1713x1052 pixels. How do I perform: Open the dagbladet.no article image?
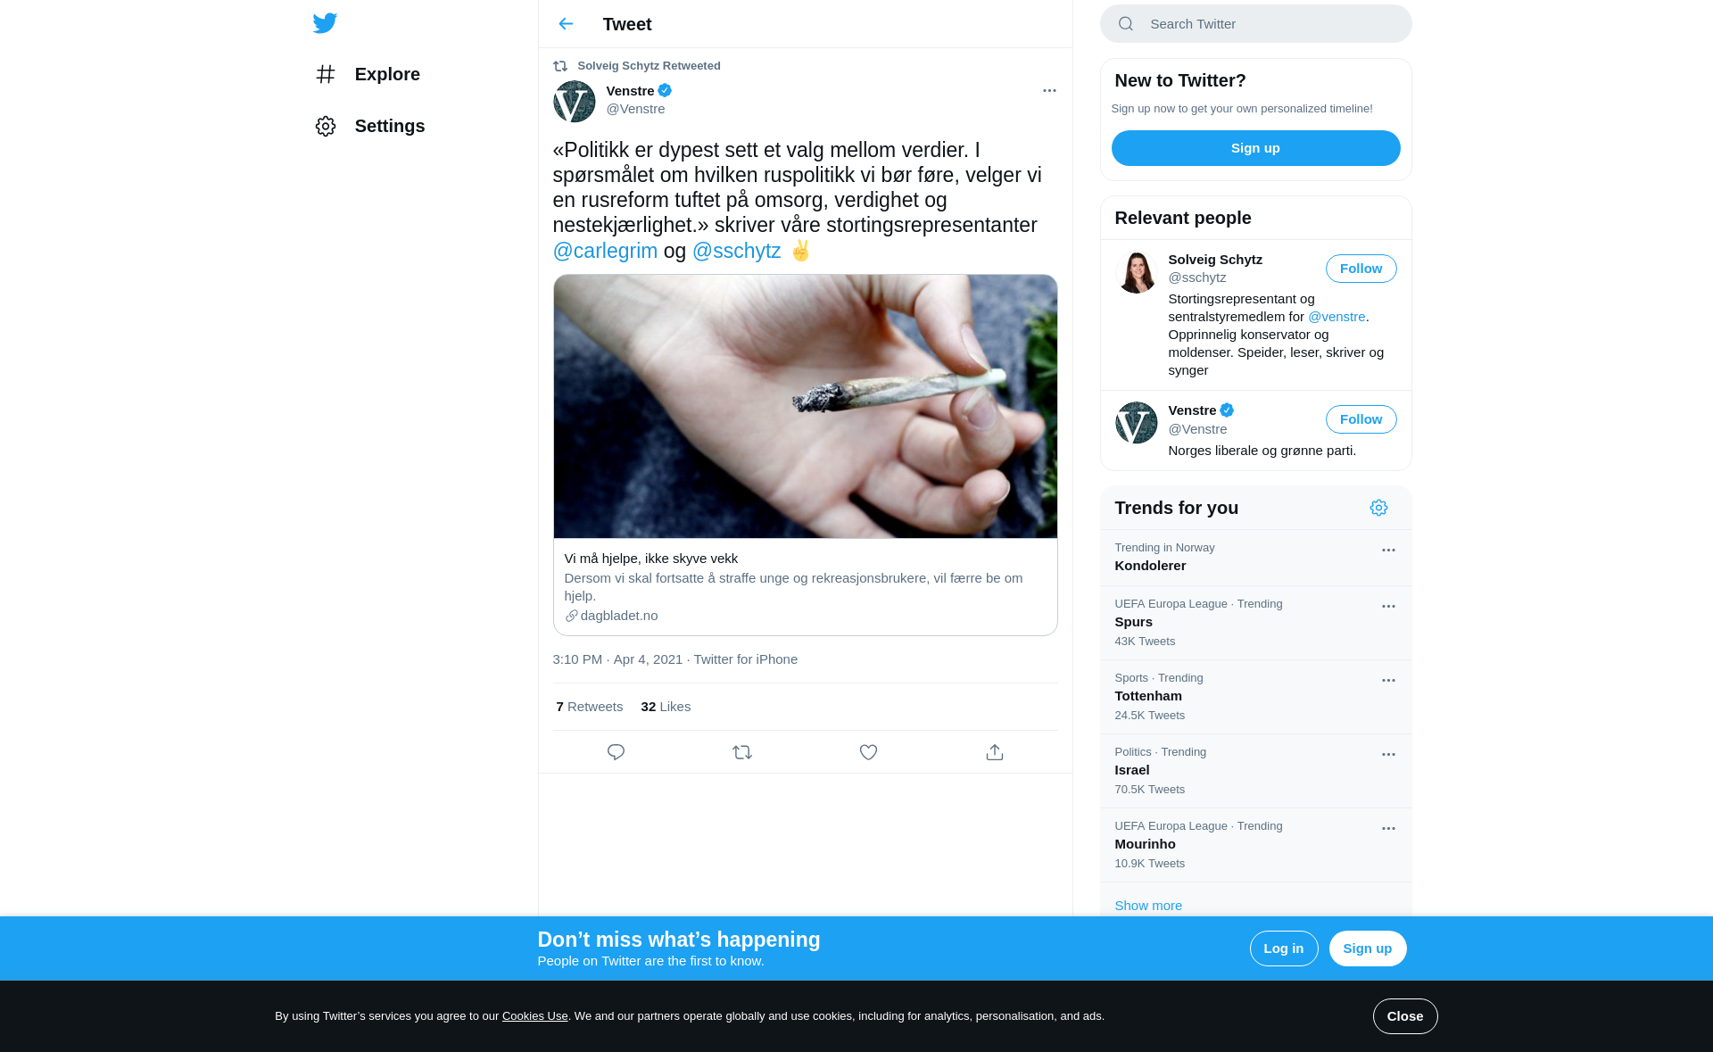(806, 406)
